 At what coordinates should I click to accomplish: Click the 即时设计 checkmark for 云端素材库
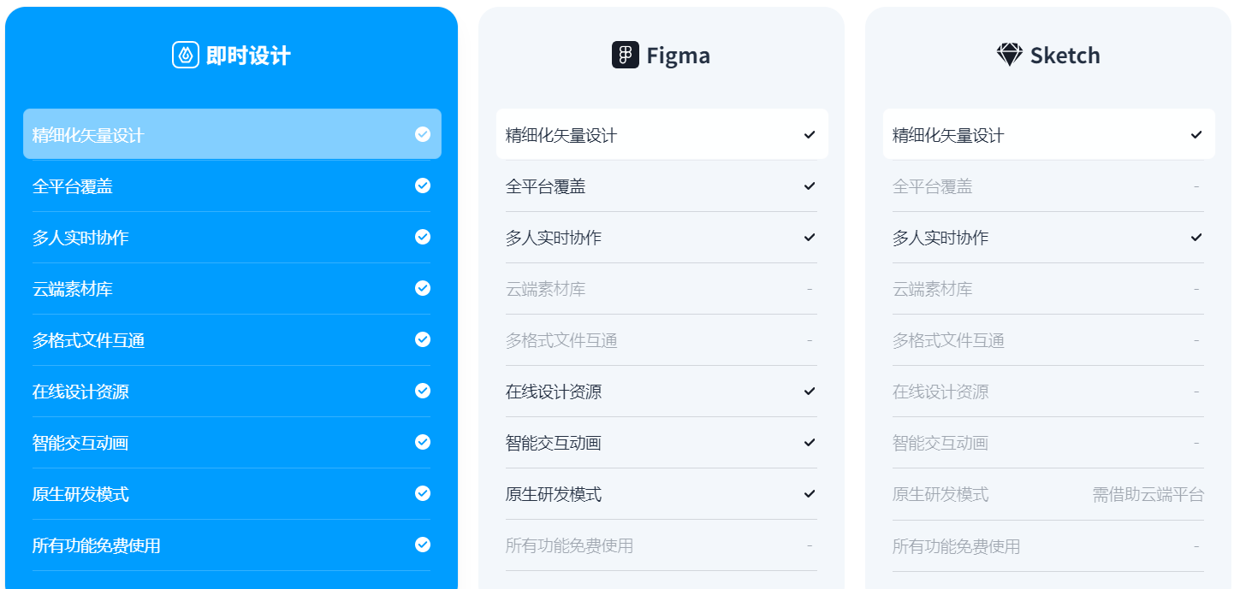(423, 288)
